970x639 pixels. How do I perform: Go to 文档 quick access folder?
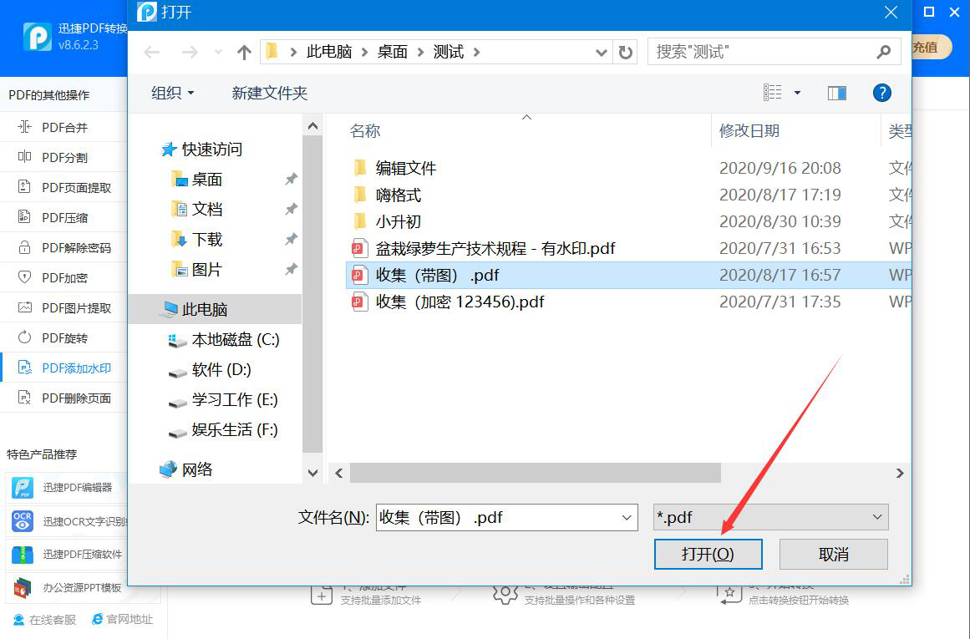click(x=196, y=209)
